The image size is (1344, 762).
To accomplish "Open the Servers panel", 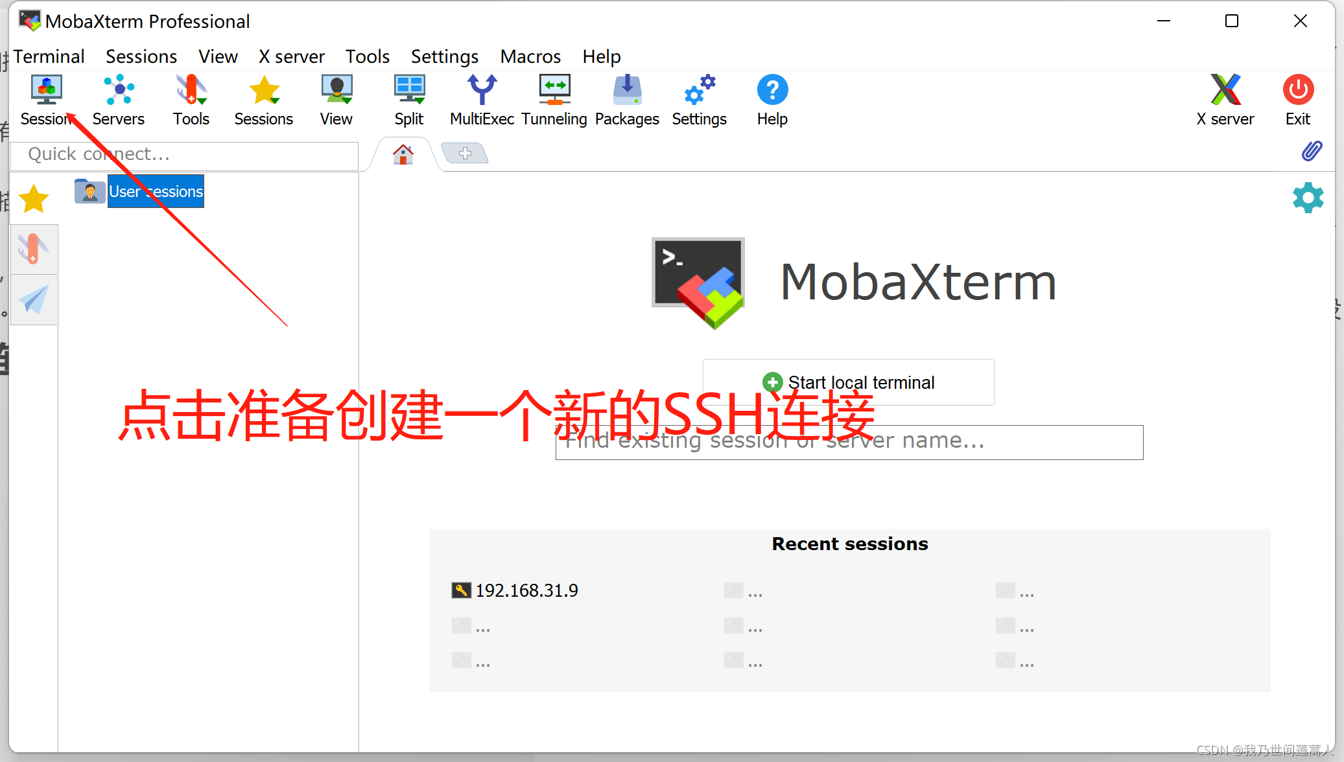I will tap(117, 100).
